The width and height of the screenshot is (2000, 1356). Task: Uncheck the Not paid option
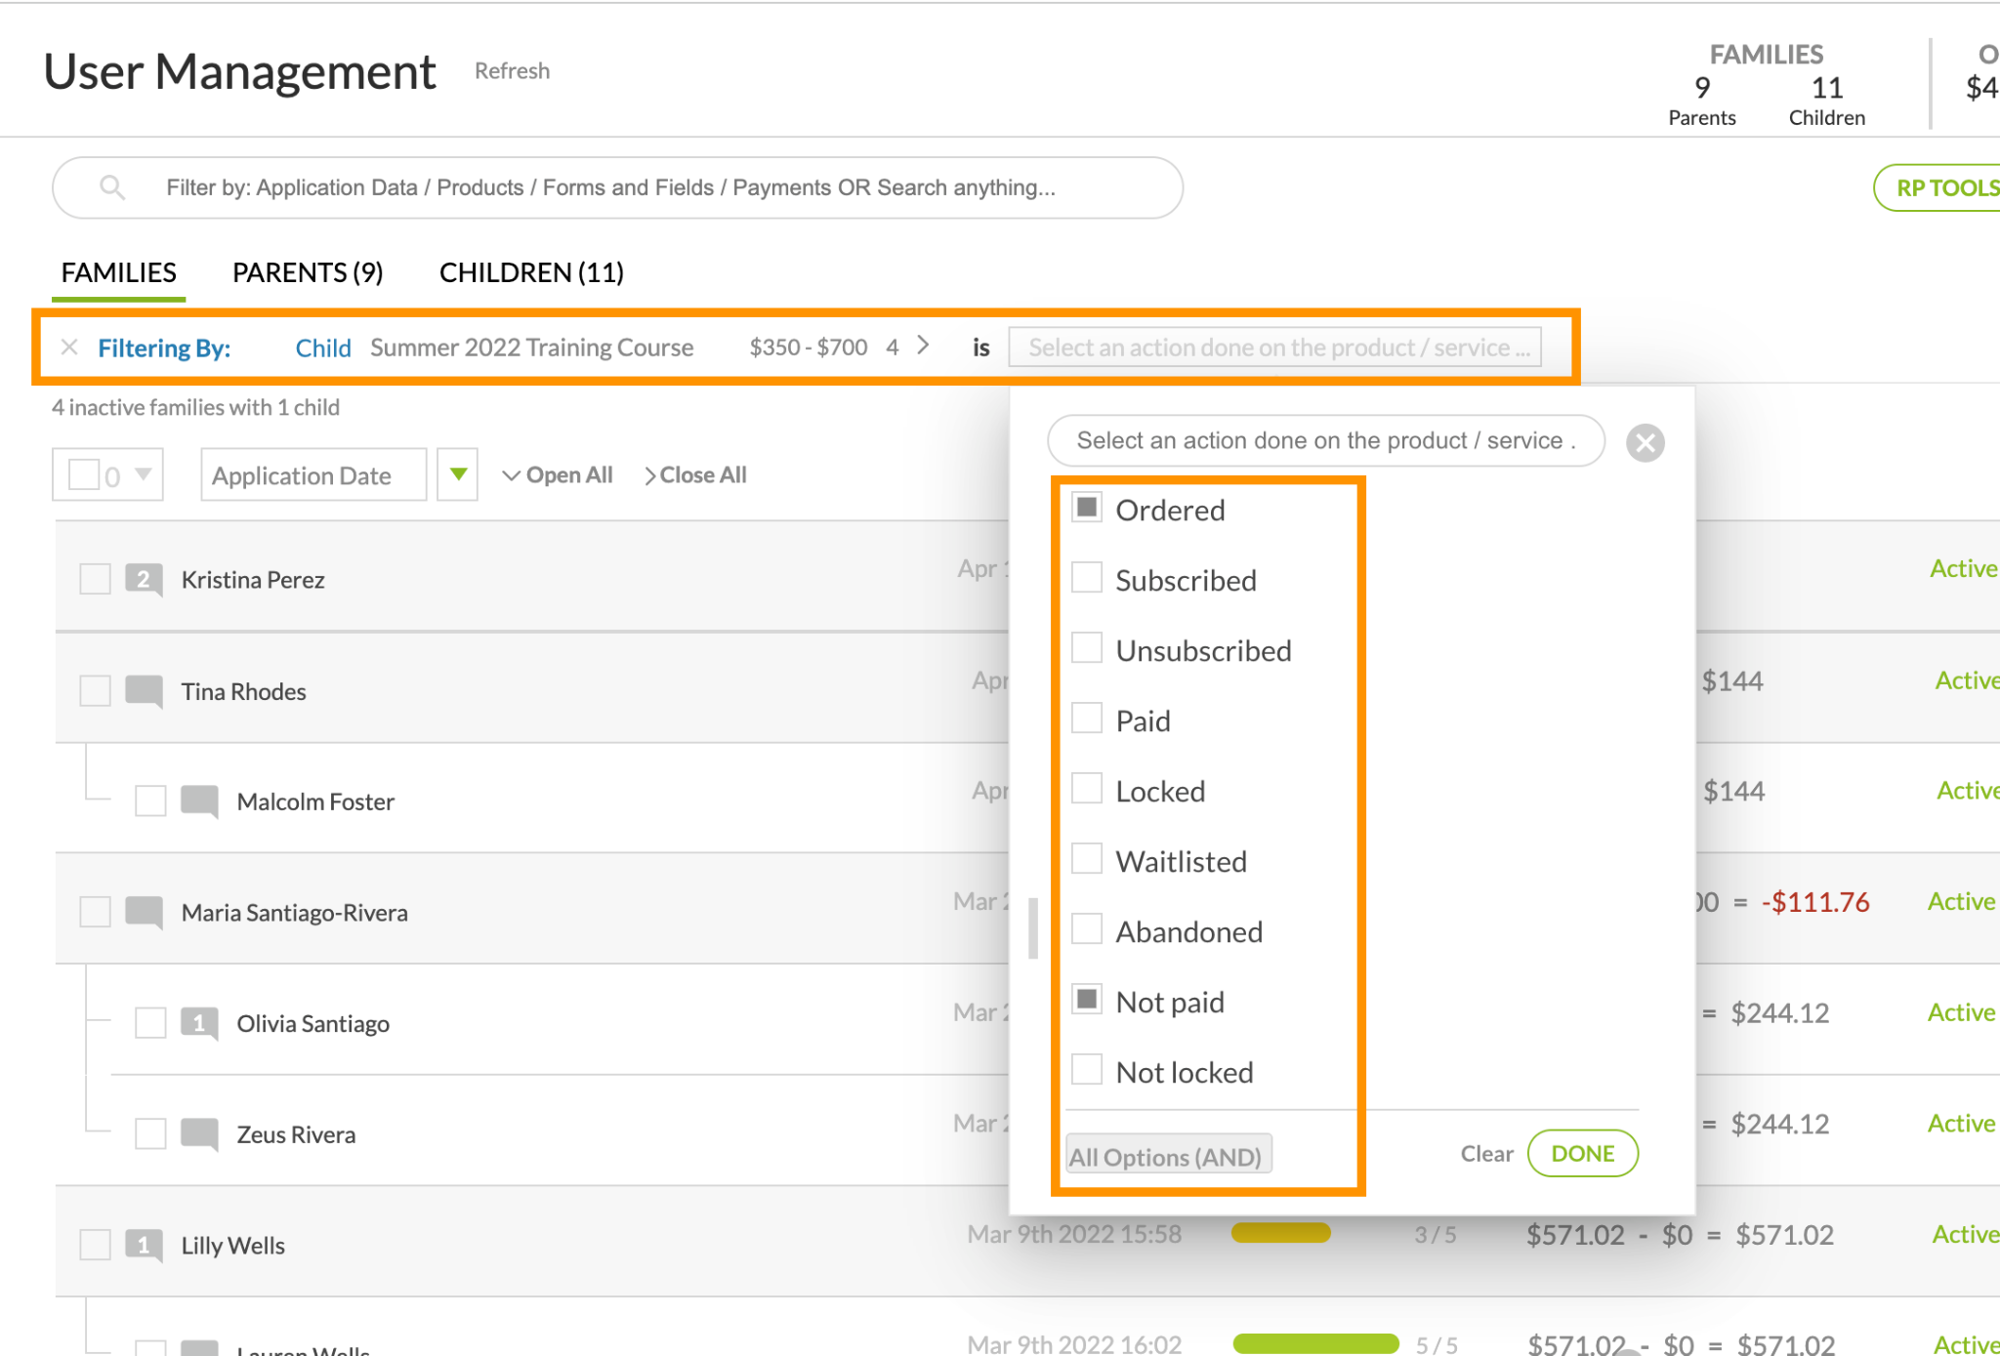(1087, 1001)
